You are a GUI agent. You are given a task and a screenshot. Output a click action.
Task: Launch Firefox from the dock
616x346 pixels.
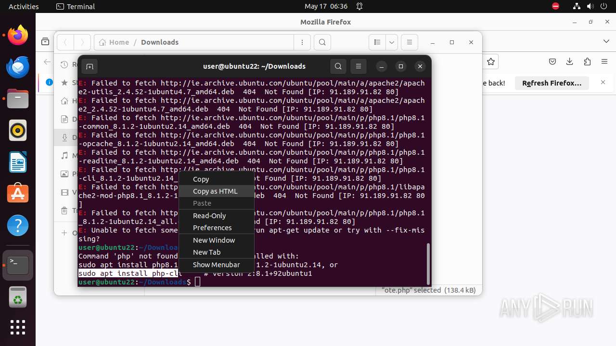(18, 35)
